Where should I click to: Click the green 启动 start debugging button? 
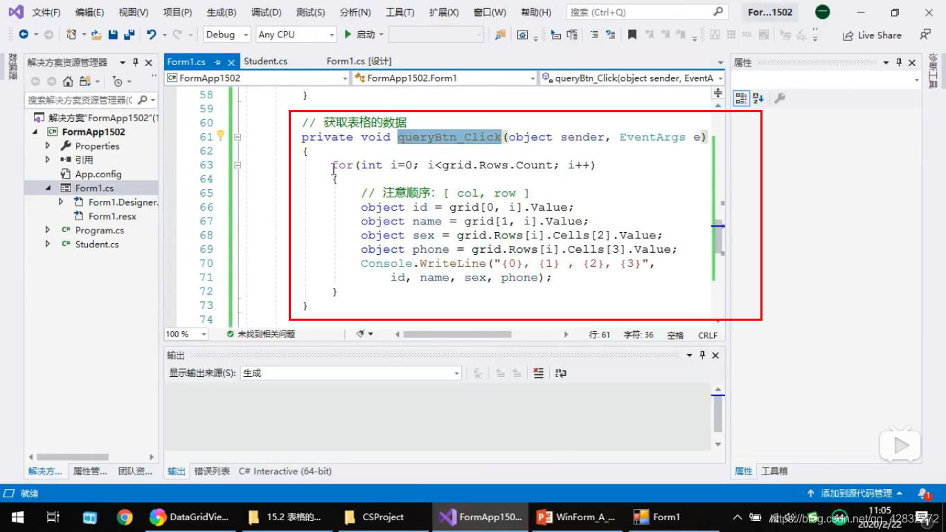(x=359, y=35)
